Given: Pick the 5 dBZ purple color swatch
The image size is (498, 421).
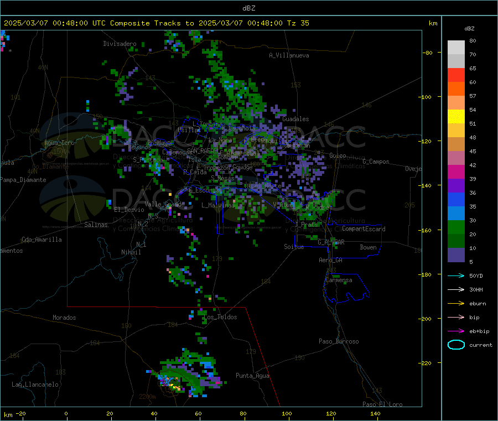Looking at the screenshot, I should 456,255.
